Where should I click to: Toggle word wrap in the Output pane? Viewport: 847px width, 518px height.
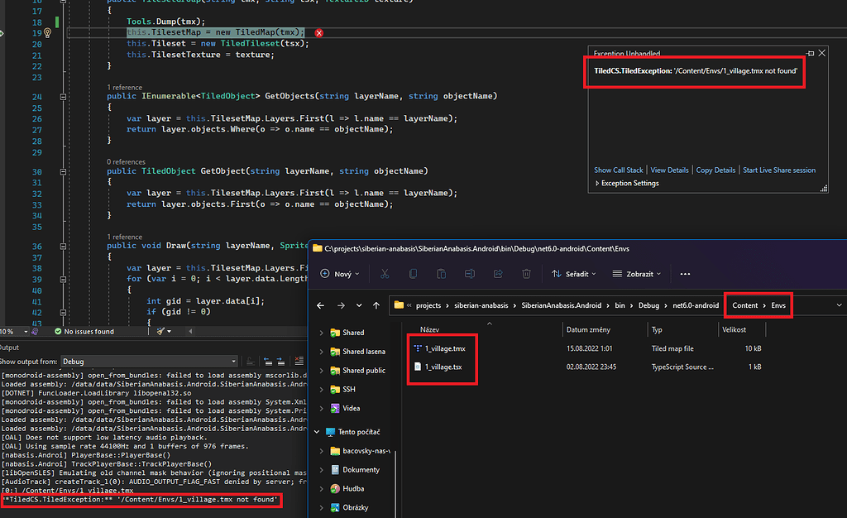tap(252, 361)
